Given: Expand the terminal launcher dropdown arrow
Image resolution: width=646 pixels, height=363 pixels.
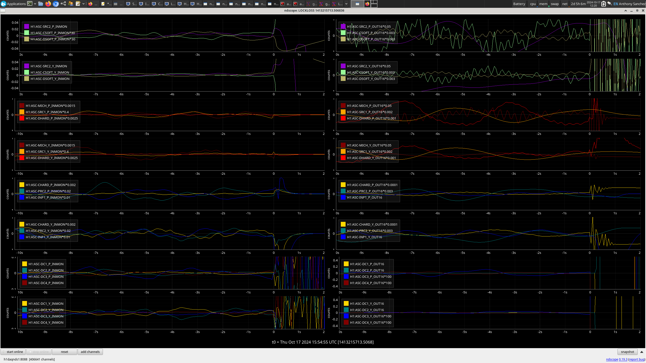Looking at the screenshot, I should tap(35, 4).
